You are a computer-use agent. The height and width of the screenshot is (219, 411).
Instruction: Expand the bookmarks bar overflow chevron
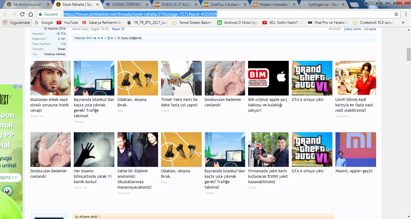coord(403,22)
